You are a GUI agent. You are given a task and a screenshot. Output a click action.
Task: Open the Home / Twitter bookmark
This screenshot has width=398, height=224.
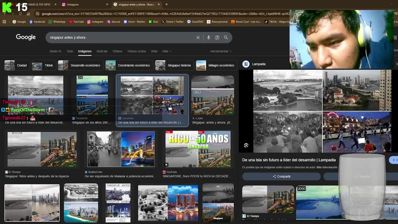tap(173, 22)
